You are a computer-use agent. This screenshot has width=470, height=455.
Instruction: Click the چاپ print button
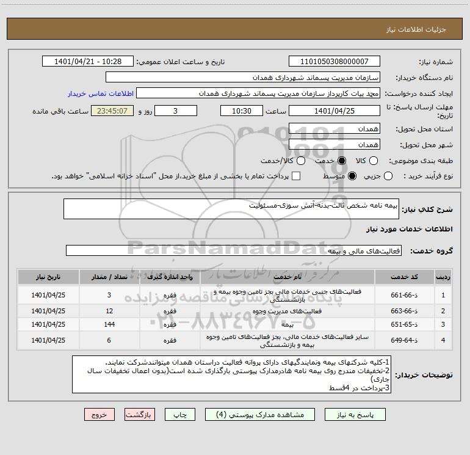180,415
